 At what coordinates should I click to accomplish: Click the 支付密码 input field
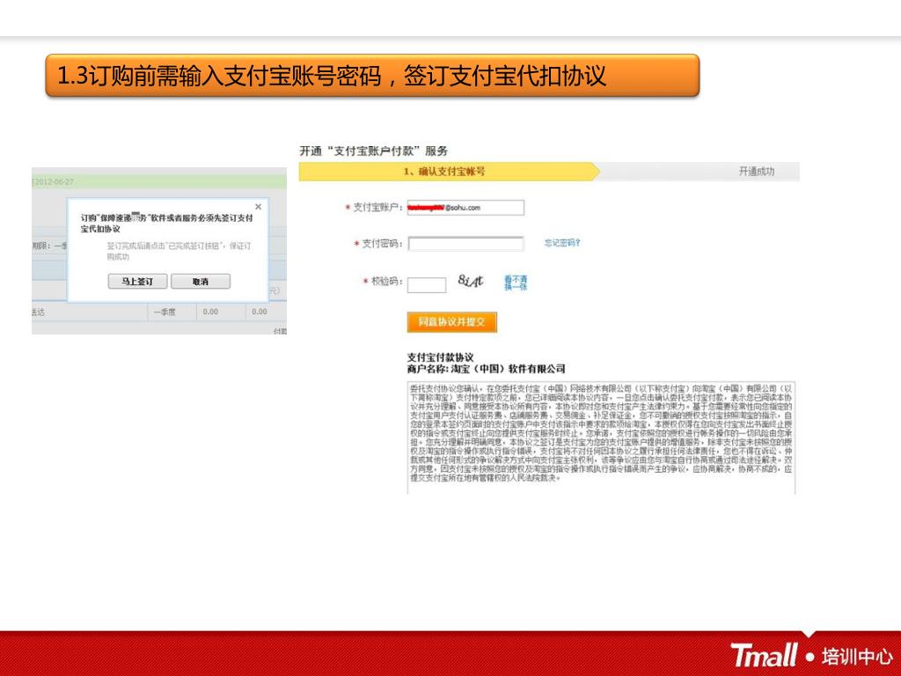point(465,244)
